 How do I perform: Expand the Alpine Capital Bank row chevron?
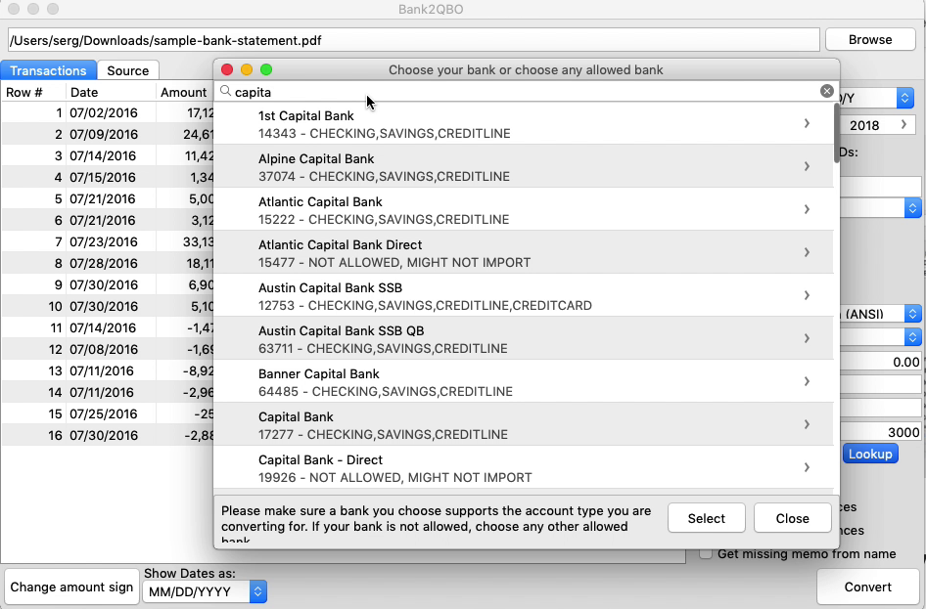[807, 166]
